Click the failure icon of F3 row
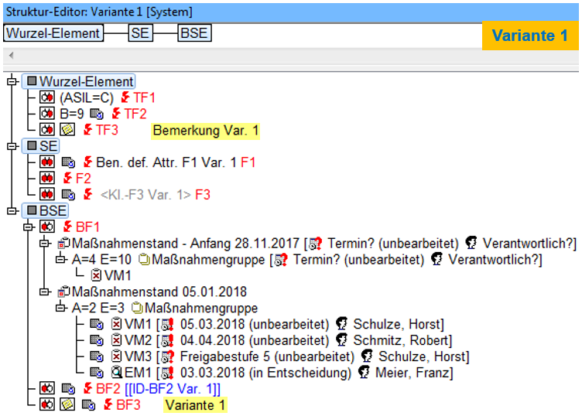This screenshot has height=416, width=582. 47,194
